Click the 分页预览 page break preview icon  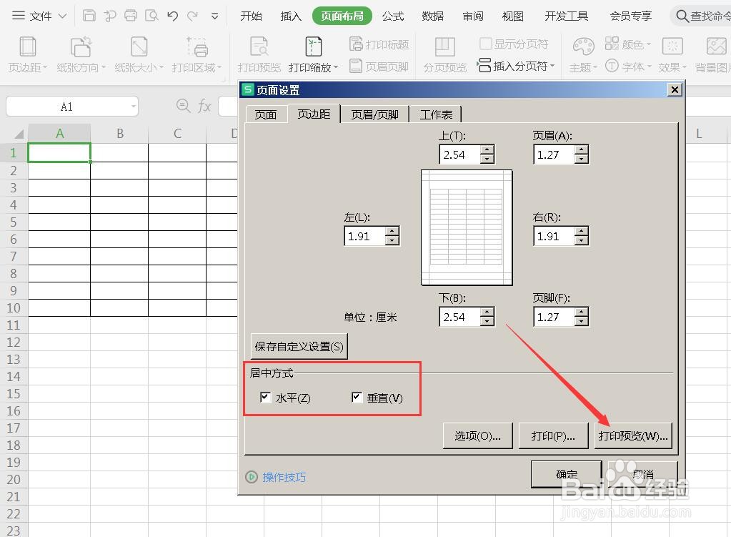[444, 54]
